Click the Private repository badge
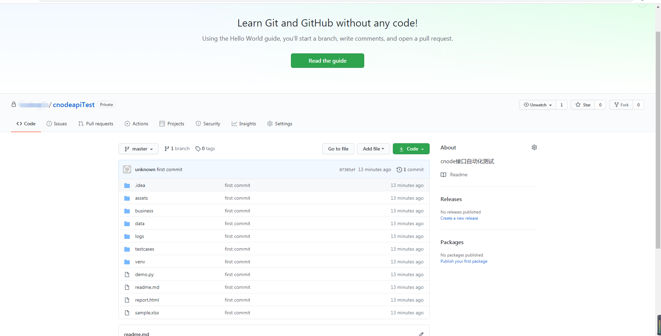The image size is (661, 336). pyautogui.click(x=106, y=105)
